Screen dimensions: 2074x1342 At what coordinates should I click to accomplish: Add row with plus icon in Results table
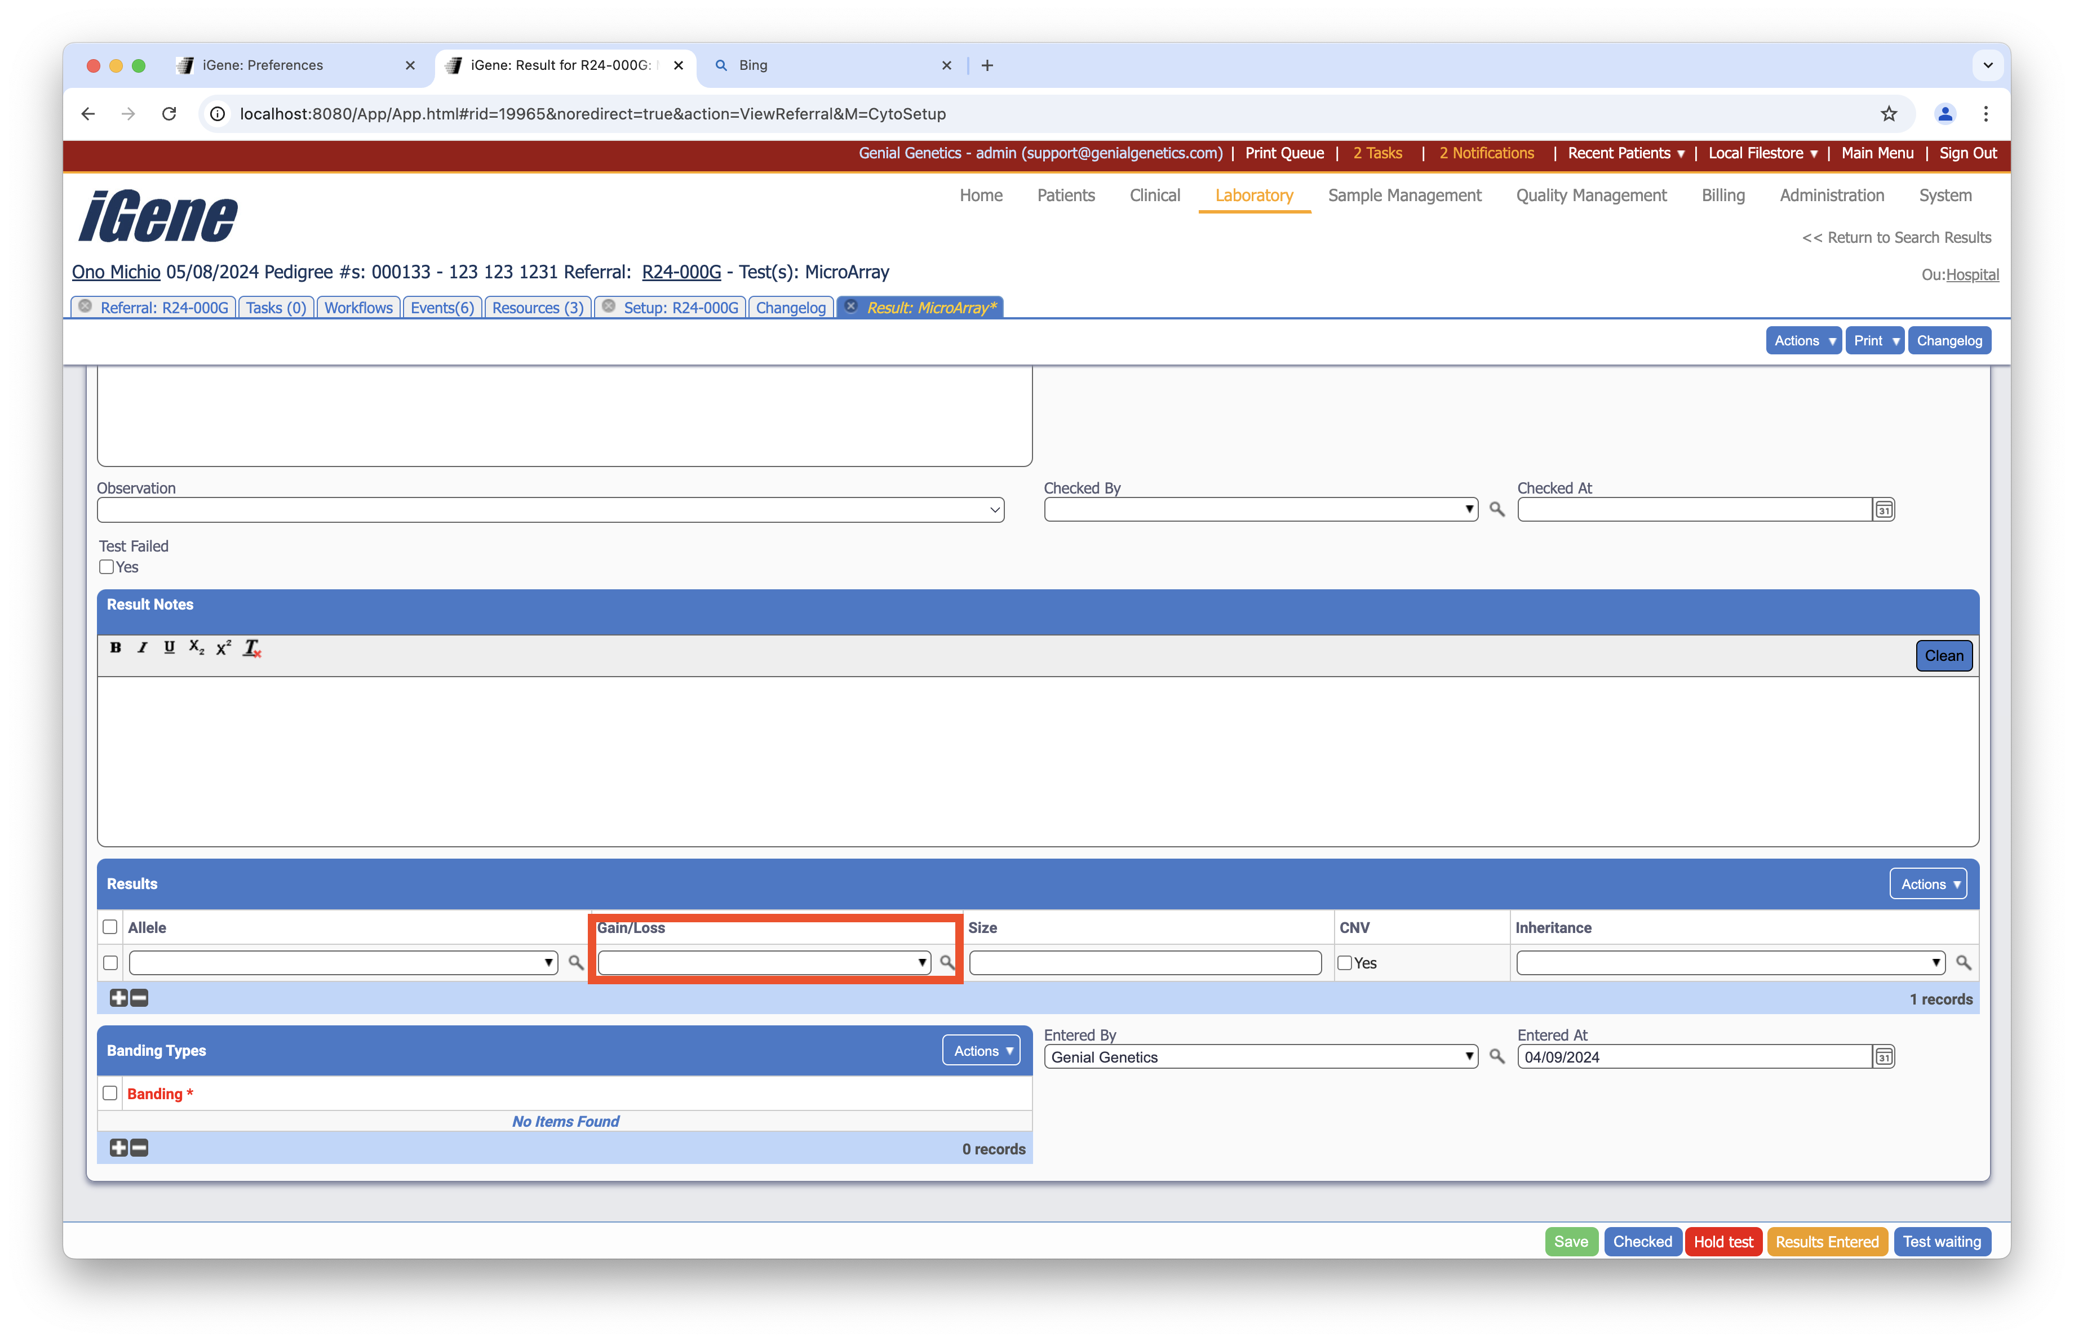(118, 998)
